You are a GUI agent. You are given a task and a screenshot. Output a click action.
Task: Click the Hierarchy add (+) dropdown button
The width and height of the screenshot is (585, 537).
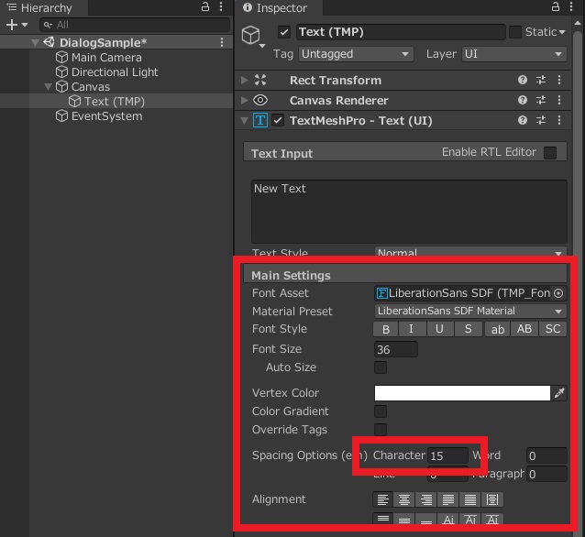pos(17,25)
